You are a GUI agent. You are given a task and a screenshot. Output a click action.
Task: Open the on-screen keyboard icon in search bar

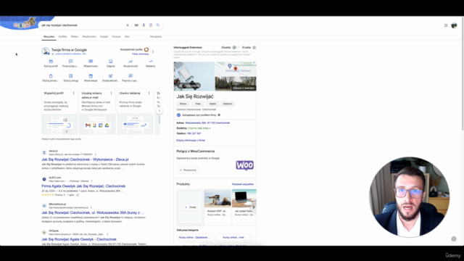136,25
